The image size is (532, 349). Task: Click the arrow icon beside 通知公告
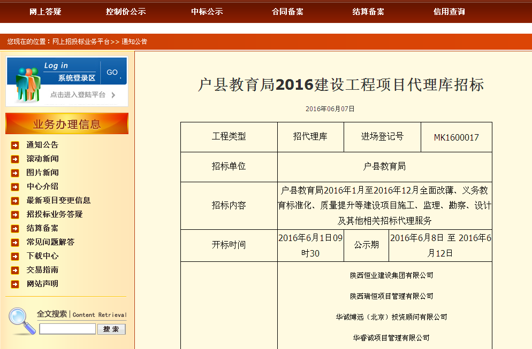pyautogui.click(x=15, y=145)
